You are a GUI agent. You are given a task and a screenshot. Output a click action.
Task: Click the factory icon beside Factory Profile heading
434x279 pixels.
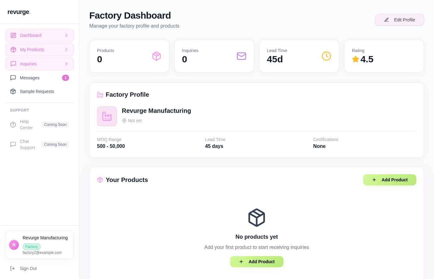pyautogui.click(x=100, y=95)
